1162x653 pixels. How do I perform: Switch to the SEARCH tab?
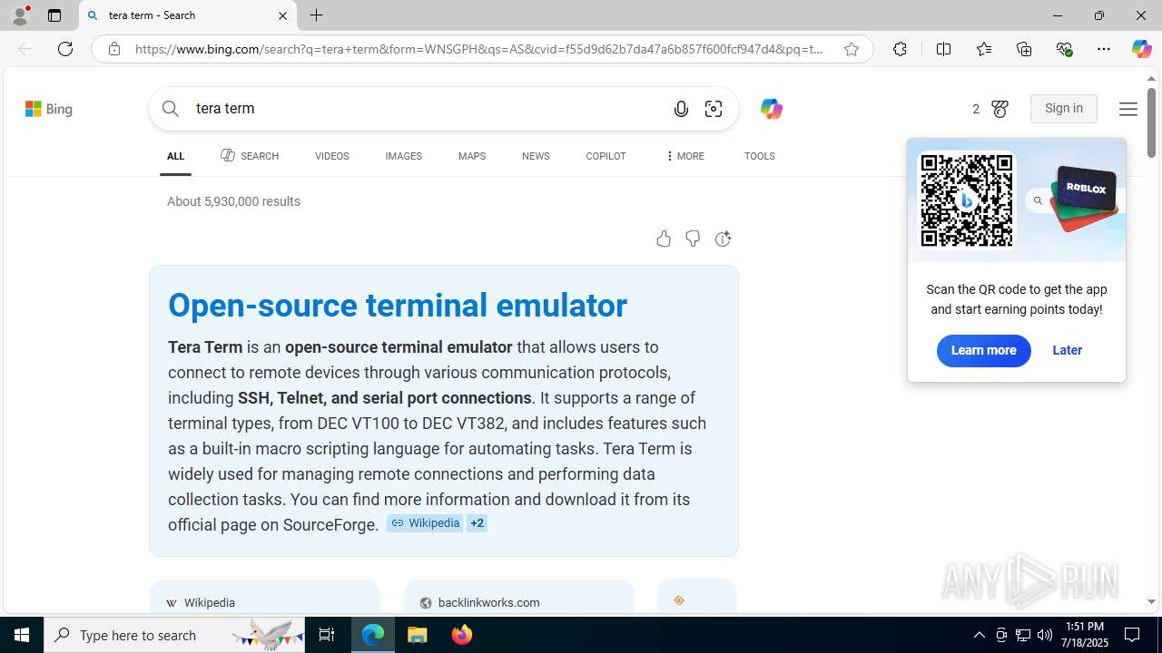click(250, 156)
